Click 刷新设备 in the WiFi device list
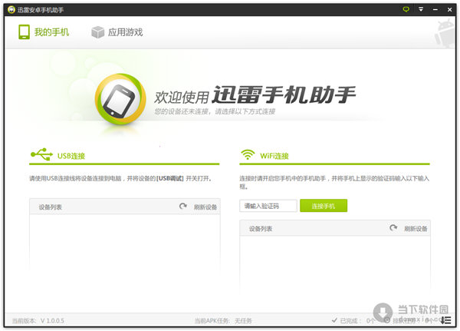 [x=416, y=228]
